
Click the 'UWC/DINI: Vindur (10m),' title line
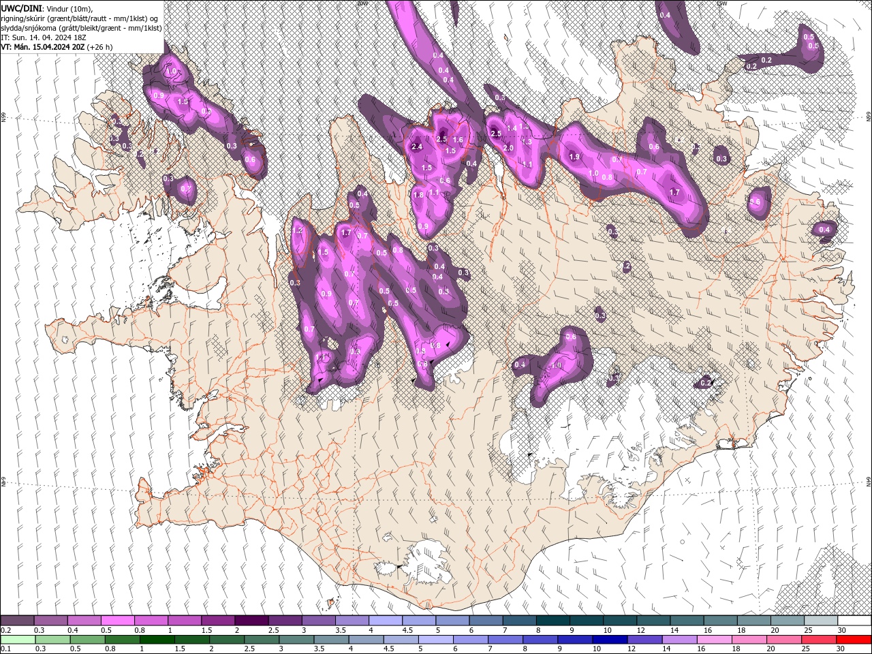tap(47, 8)
